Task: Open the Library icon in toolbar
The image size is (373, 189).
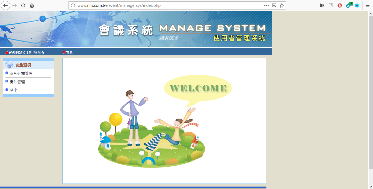Action: click(322, 5)
